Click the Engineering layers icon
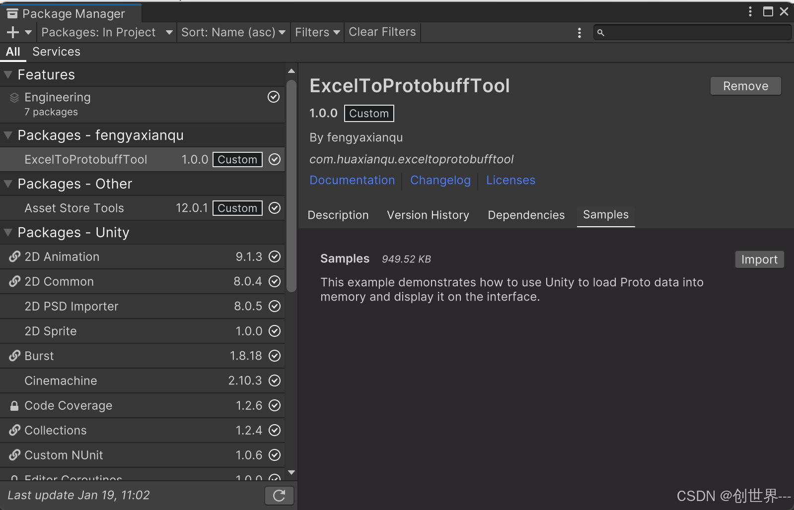794x510 pixels. [14, 97]
